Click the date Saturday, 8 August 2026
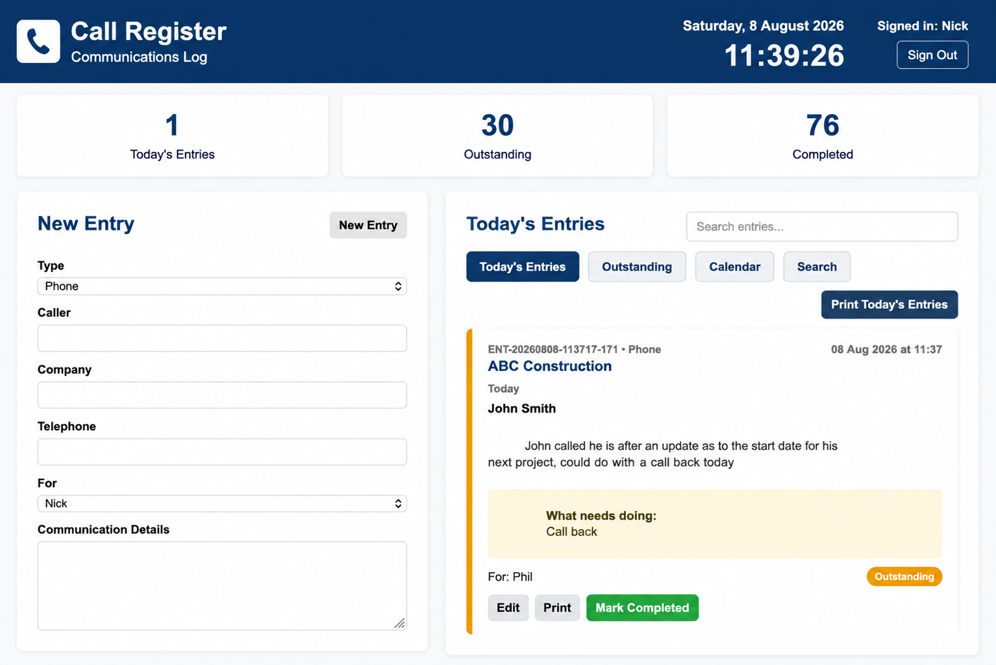 [764, 26]
